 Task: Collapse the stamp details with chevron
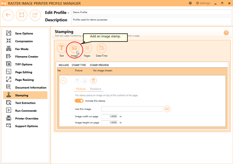point(64,81)
